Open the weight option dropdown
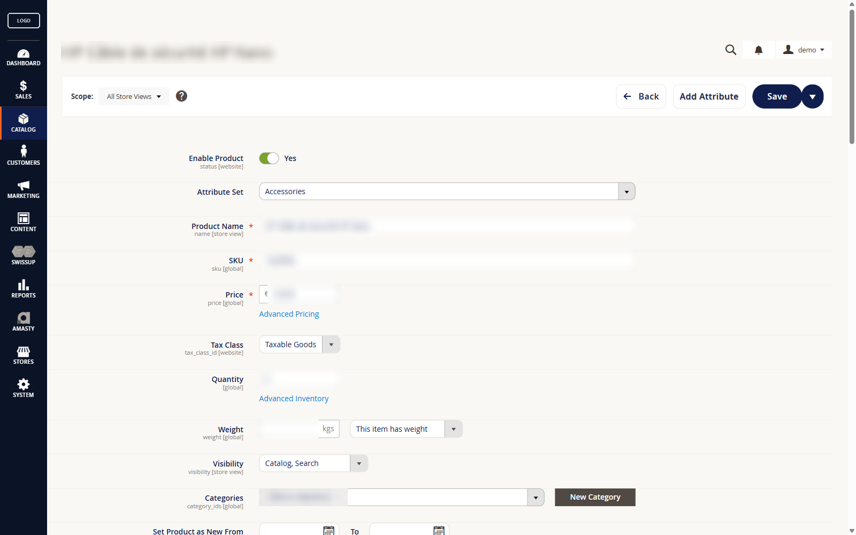Image resolution: width=856 pixels, height=535 pixels. 407,429
